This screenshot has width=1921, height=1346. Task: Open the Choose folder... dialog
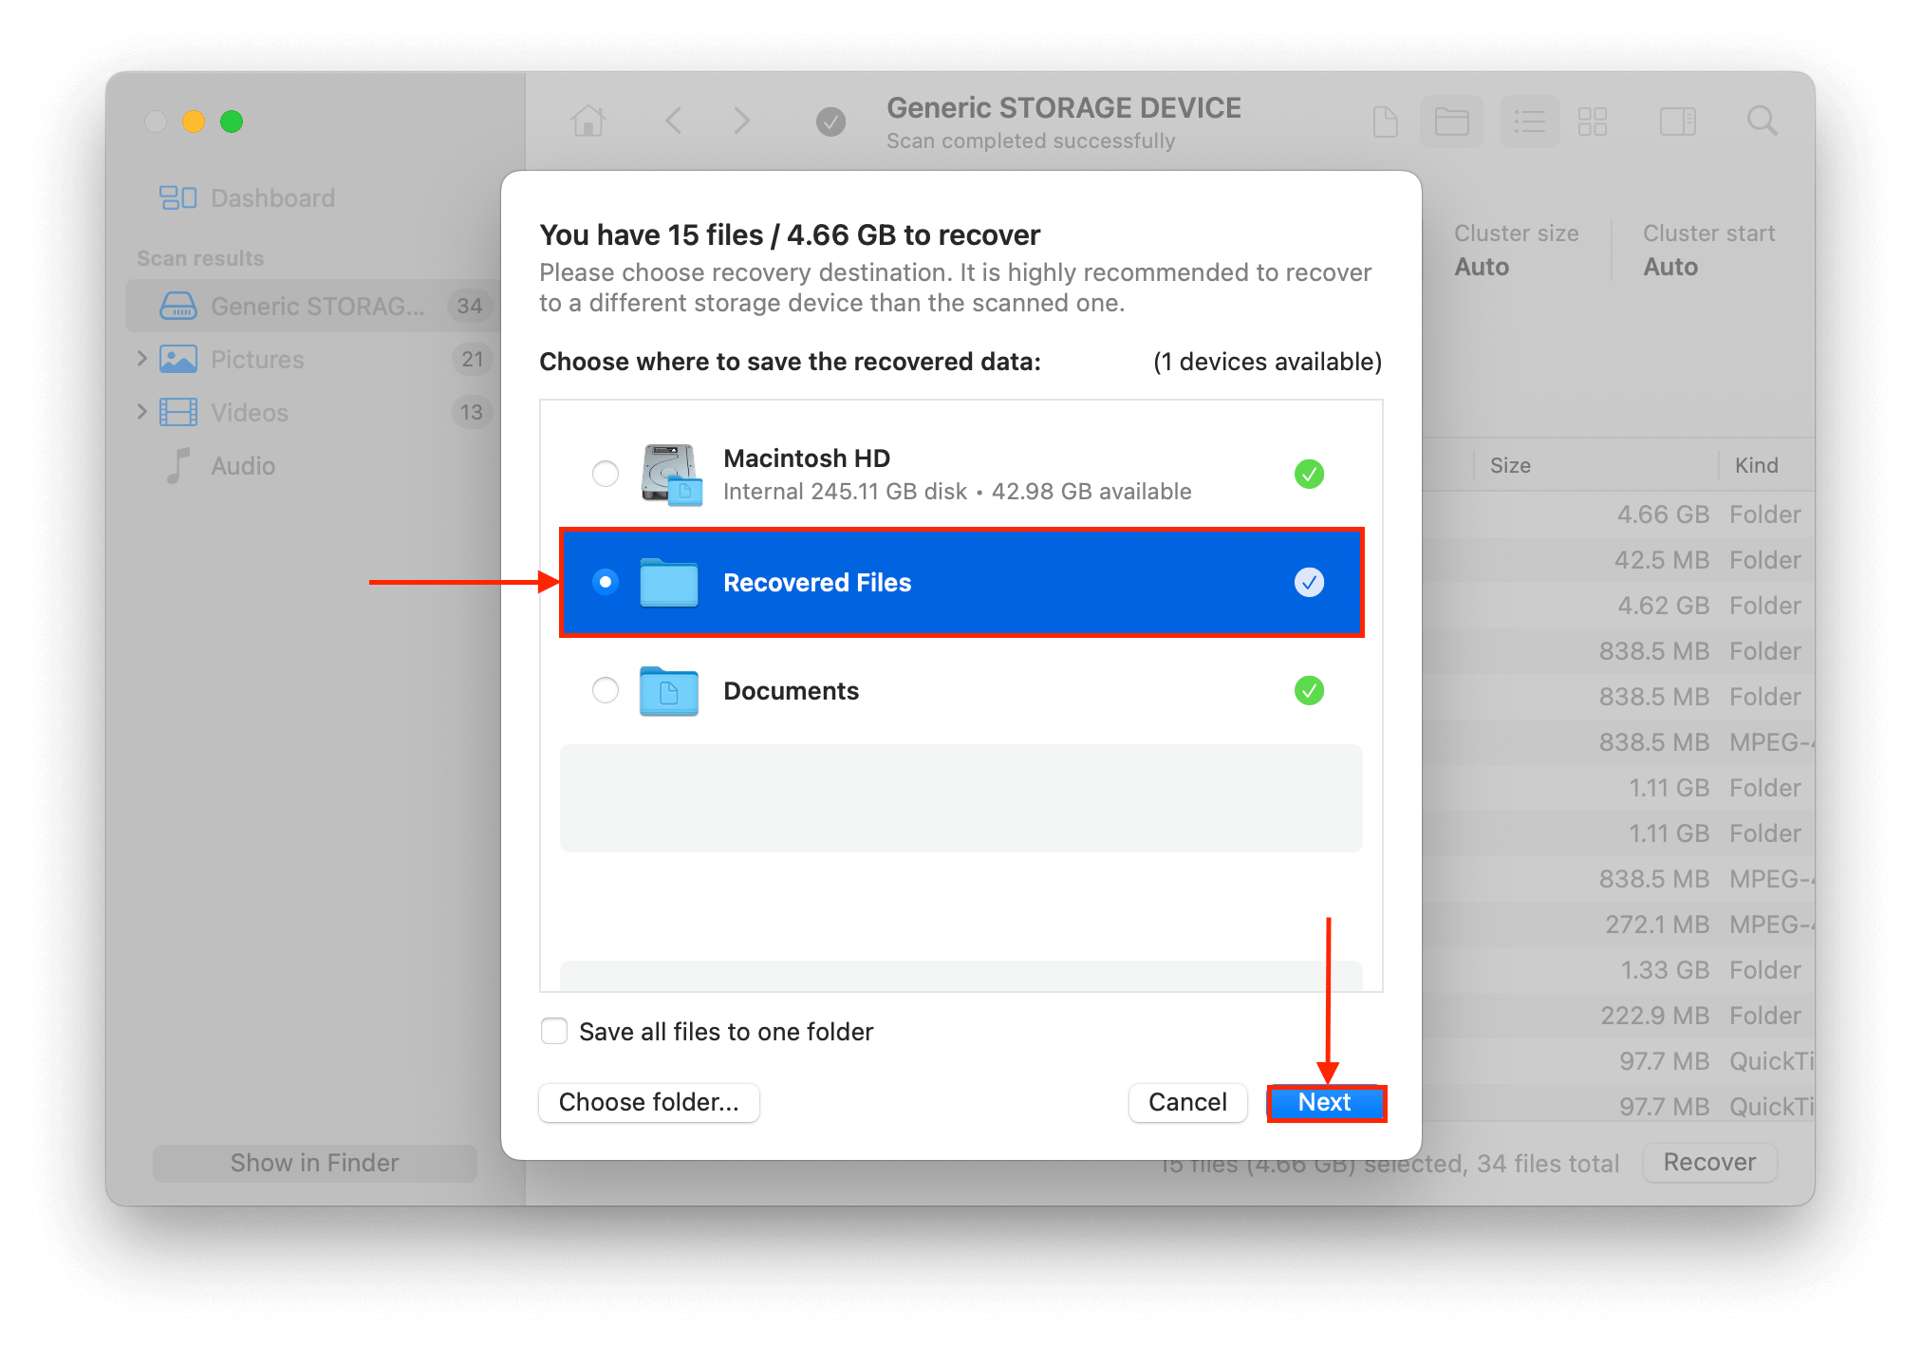coord(648,1102)
